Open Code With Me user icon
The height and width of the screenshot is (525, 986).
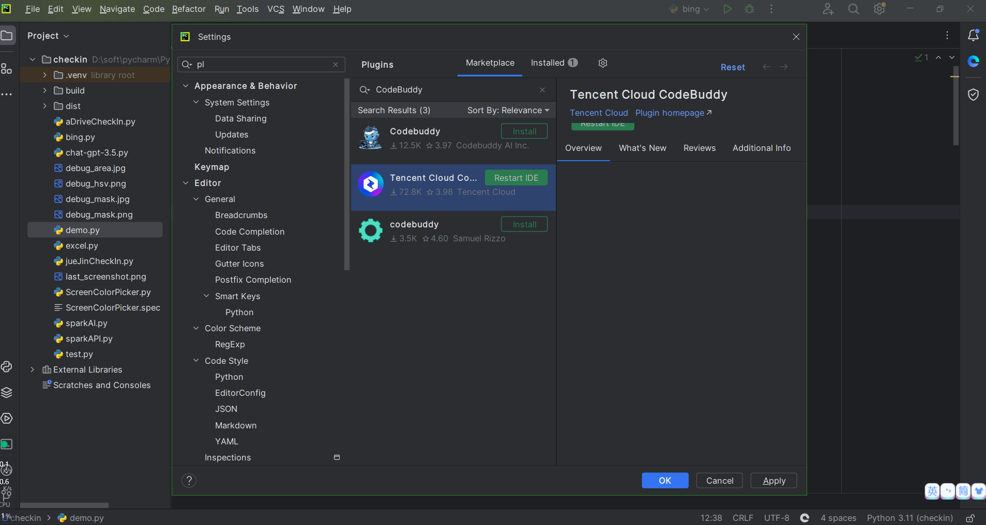828,9
